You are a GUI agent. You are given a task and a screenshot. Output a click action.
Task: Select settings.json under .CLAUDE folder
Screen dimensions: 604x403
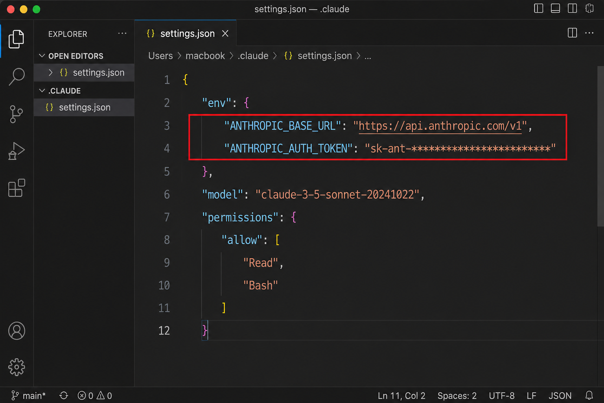(84, 107)
